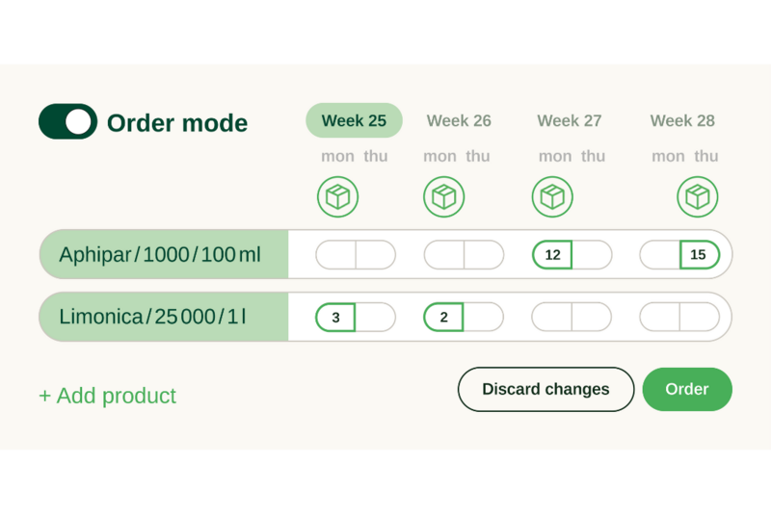Select Limonica Week 25 Monday field with 3
Screen dimensions: 771x514
[x=335, y=318]
